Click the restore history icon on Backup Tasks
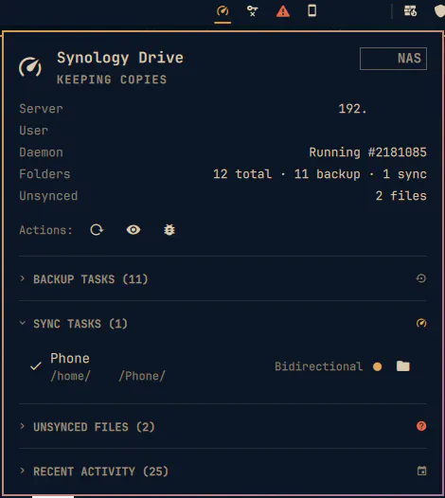 [x=421, y=278]
